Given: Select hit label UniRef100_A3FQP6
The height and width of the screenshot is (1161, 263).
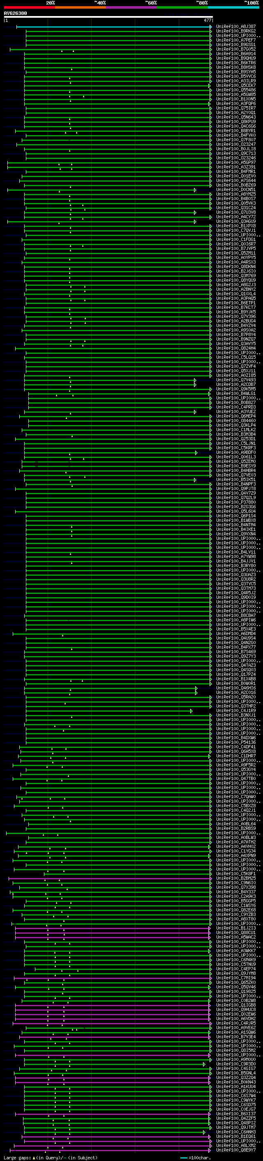Looking at the screenshot, I should click(x=236, y=104).
